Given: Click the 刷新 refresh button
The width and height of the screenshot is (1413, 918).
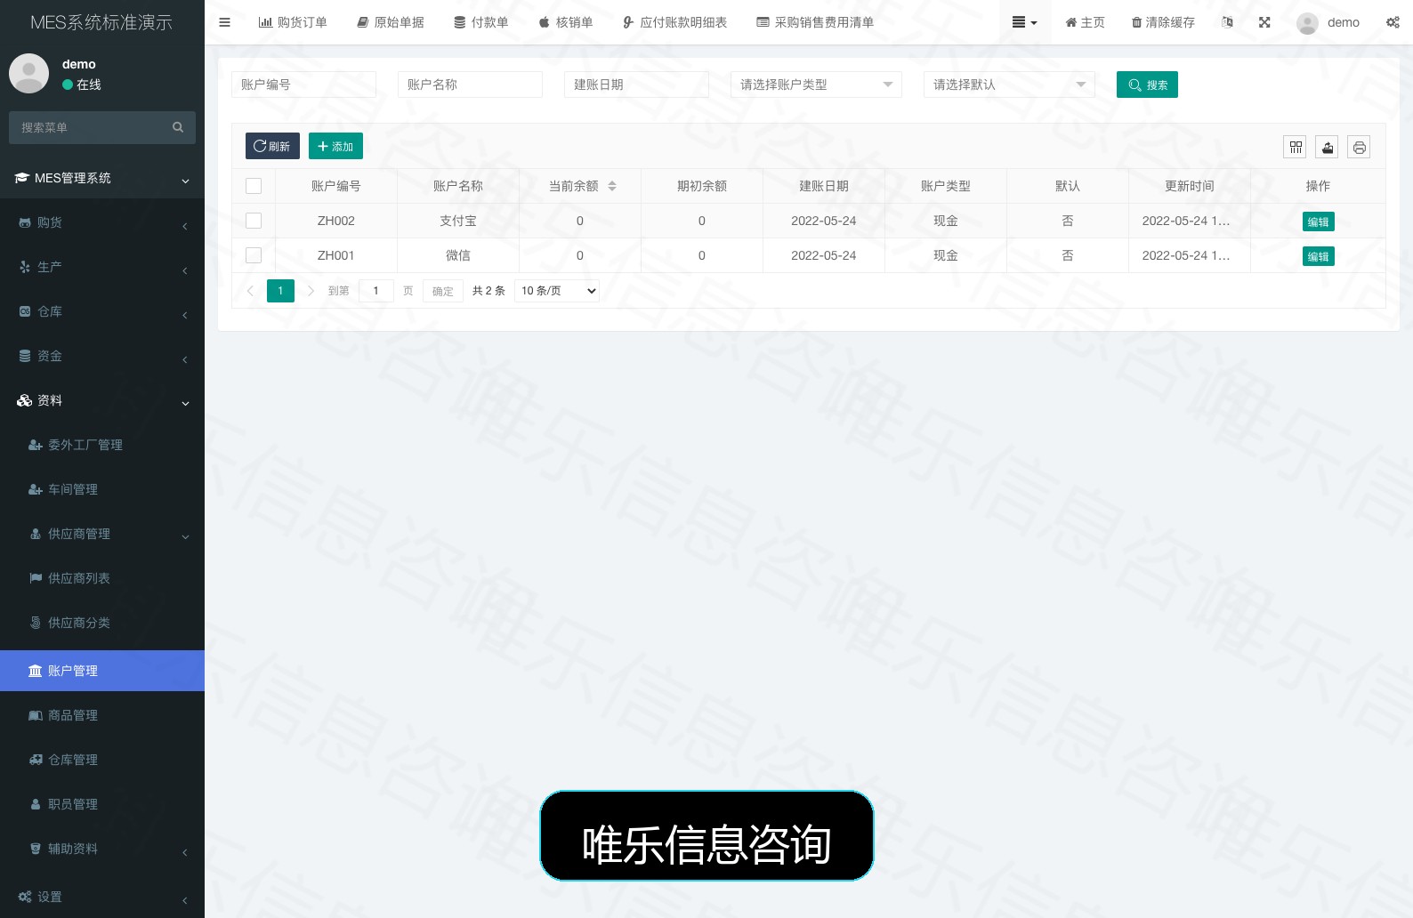Looking at the screenshot, I should tap(272, 146).
